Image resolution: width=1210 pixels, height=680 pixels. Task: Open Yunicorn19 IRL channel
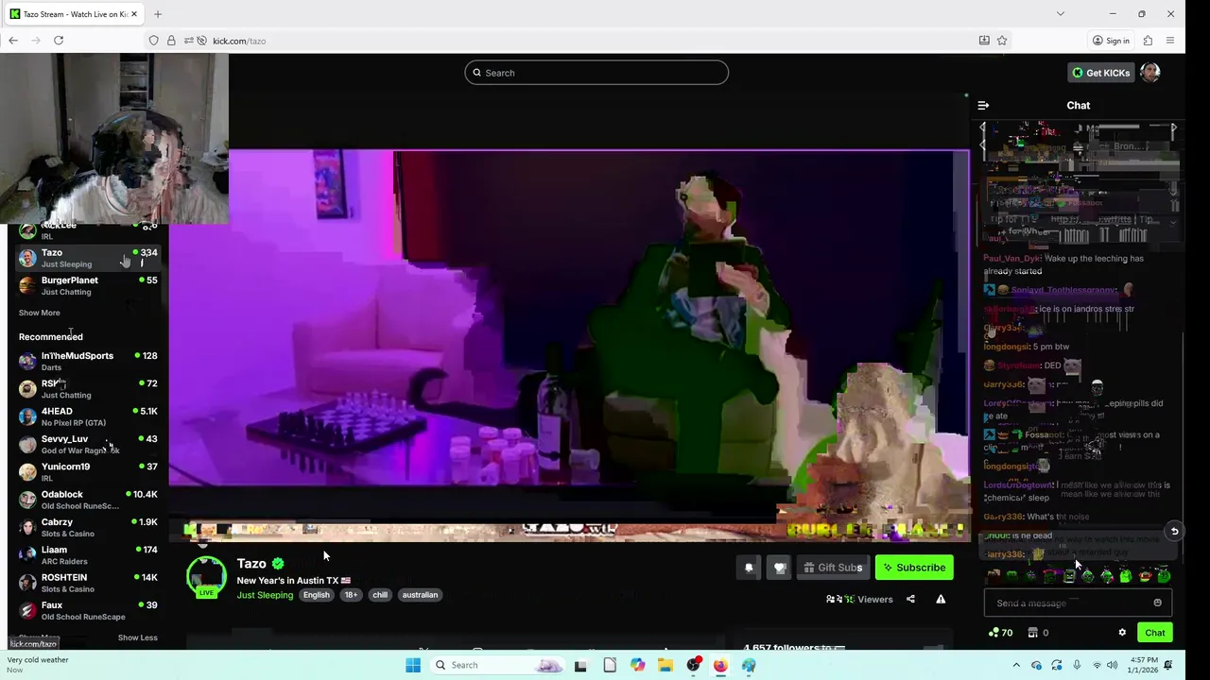[x=87, y=471]
